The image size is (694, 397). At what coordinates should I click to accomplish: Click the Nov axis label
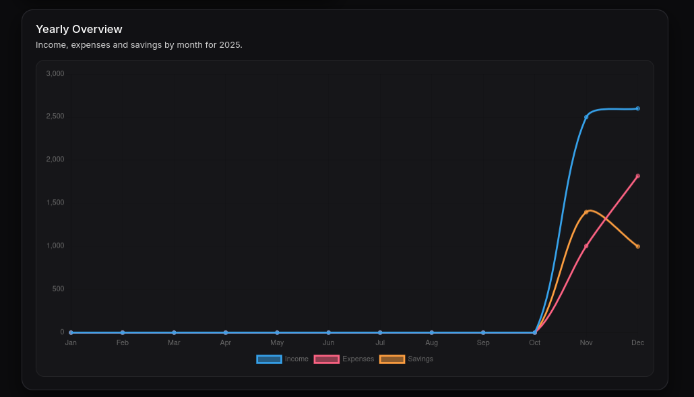pyautogui.click(x=586, y=342)
